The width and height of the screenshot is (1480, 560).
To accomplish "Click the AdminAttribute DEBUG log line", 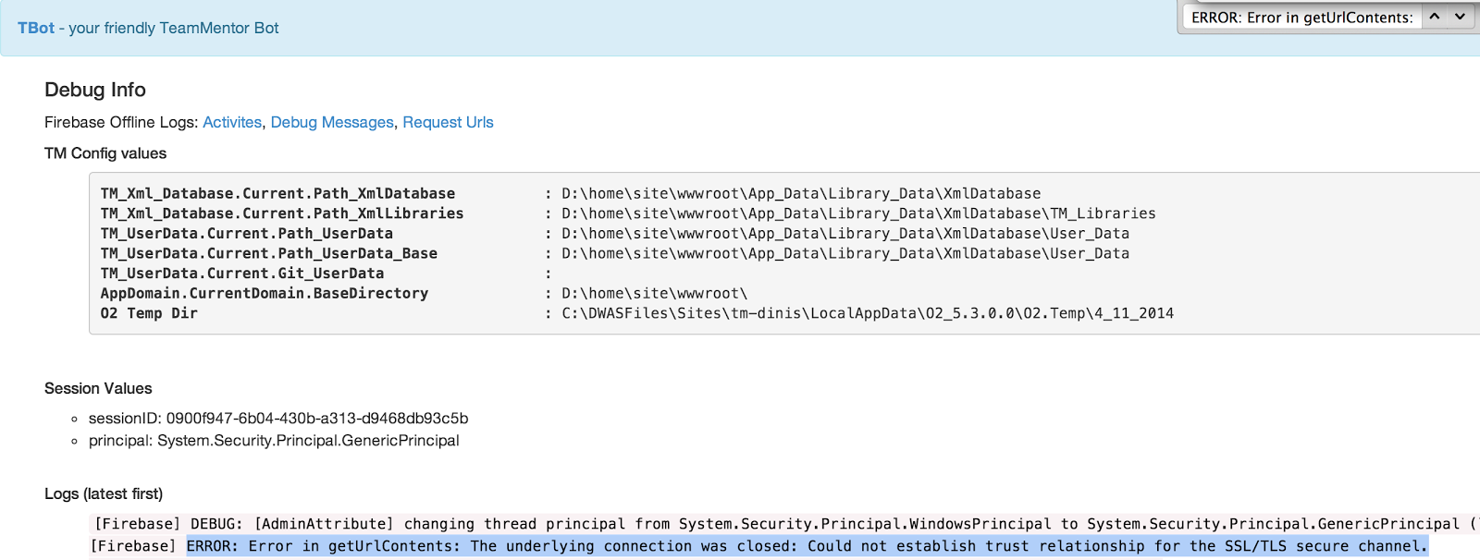I will point(784,524).
